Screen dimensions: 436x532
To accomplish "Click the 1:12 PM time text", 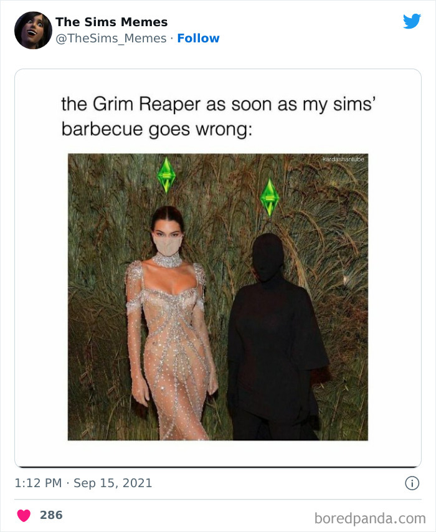I will [x=38, y=483].
